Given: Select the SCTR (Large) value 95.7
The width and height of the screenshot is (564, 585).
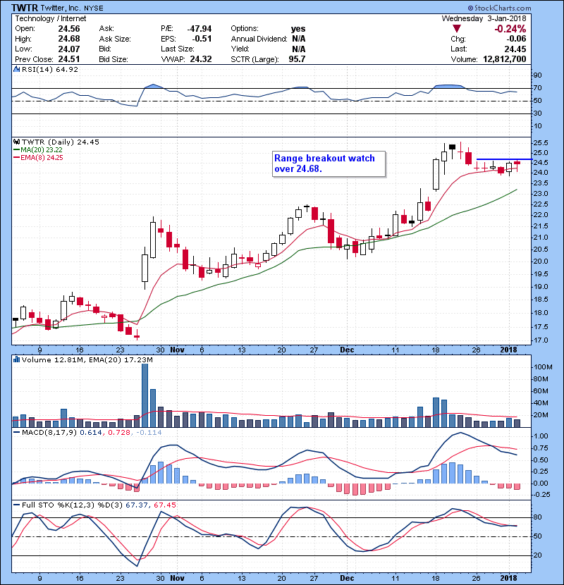Looking at the screenshot, I should [297, 59].
